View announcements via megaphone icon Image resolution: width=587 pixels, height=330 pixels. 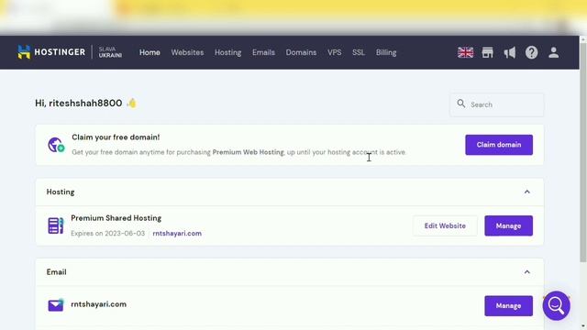click(510, 52)
